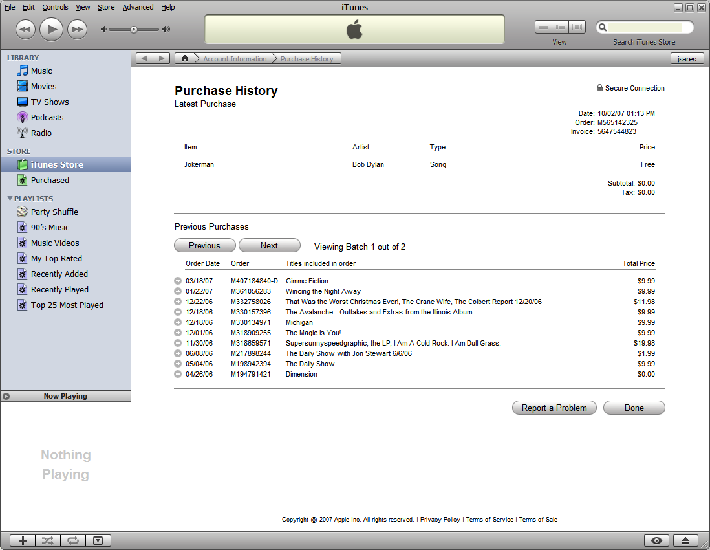Image resolution: width=710 pixels, height=550 pixels.
Task: Open the Edit menu
Action: pos(28,7)
